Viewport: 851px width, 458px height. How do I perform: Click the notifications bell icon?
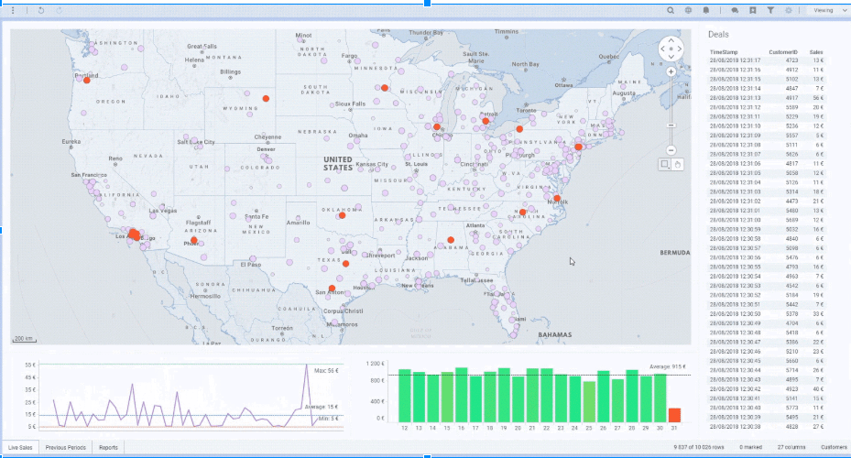point(706,10)
